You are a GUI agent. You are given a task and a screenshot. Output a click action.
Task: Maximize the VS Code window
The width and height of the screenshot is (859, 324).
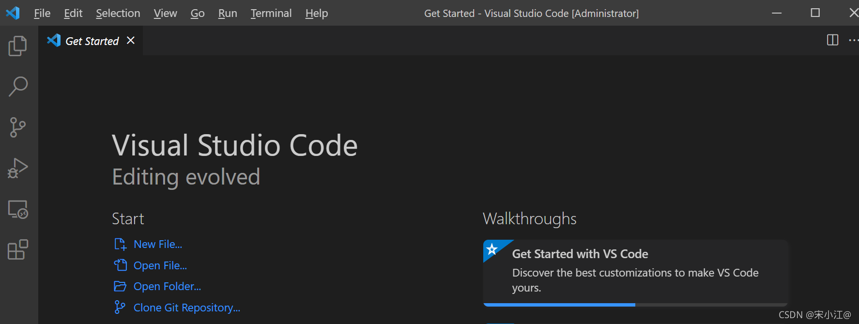click(x=815, y=13)
